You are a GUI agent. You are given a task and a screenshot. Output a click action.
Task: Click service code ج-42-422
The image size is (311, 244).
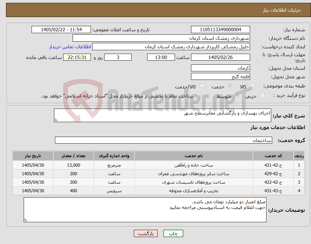pos(273,182)
